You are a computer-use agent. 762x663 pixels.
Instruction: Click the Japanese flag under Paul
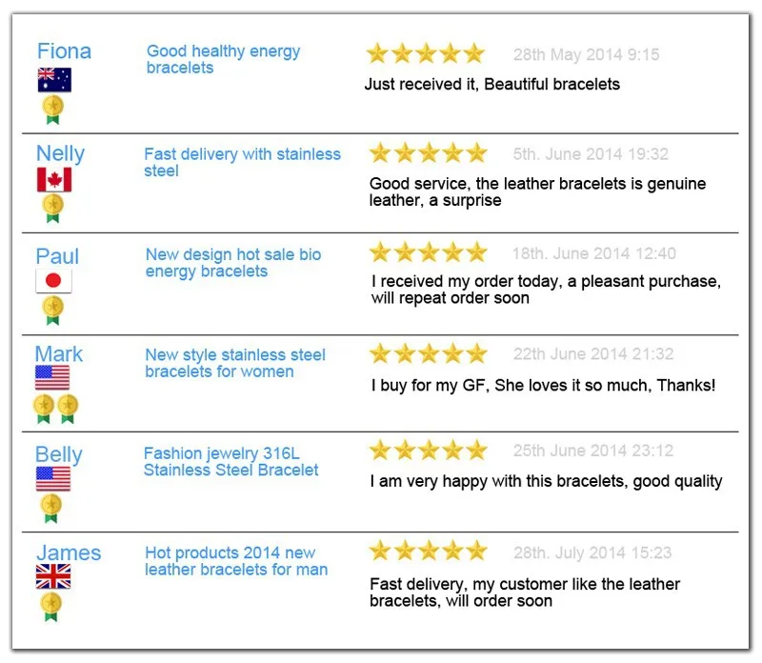pos(54,281)
